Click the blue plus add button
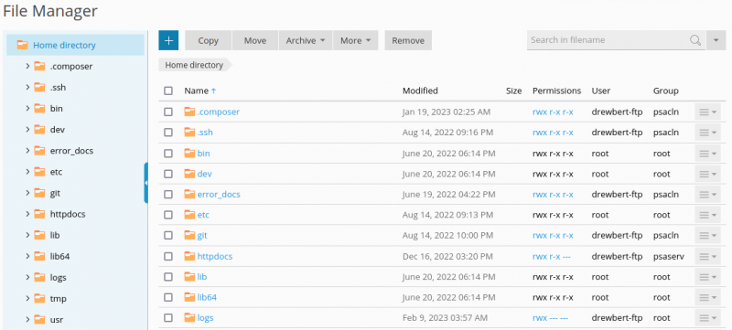 click(x=168, y=40)
